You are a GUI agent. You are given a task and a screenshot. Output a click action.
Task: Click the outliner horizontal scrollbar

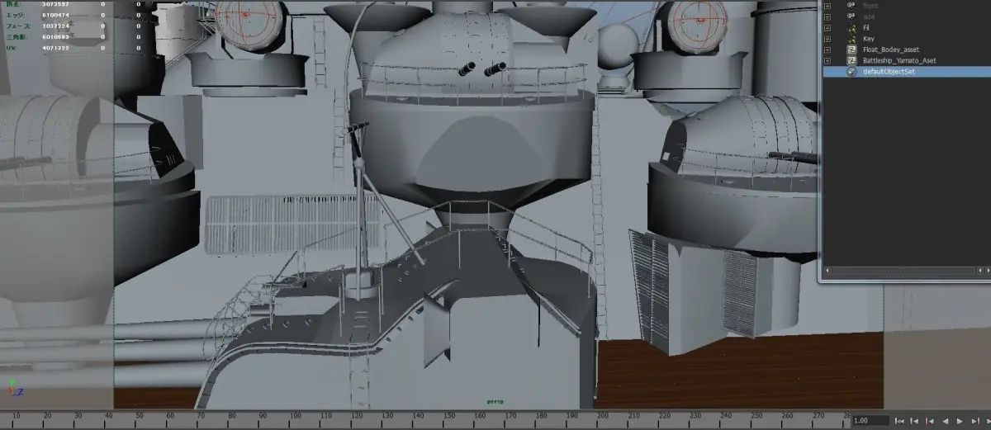click(x=903, y=271)
